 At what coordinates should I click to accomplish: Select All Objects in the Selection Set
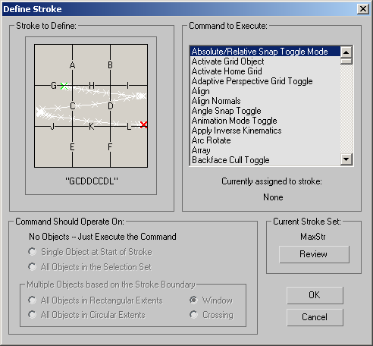coord(32,266)
